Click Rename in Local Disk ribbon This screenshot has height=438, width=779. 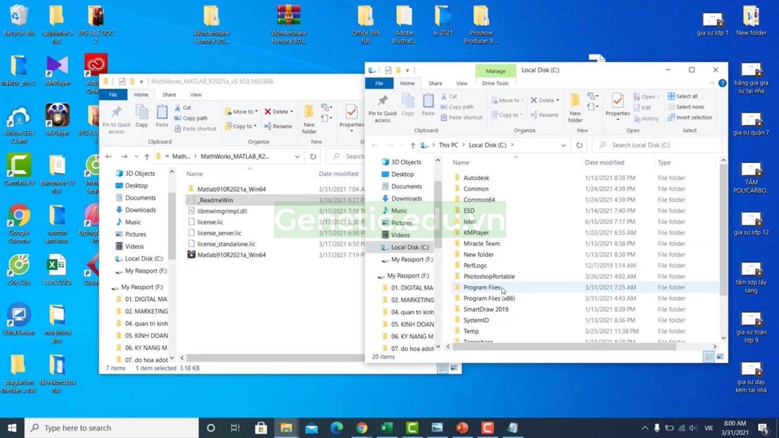pos(544,115)
